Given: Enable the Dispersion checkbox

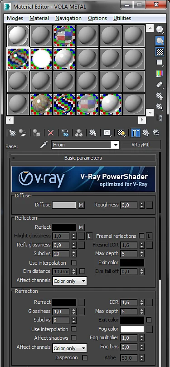Looking at the screenshot, I should 85,357.
